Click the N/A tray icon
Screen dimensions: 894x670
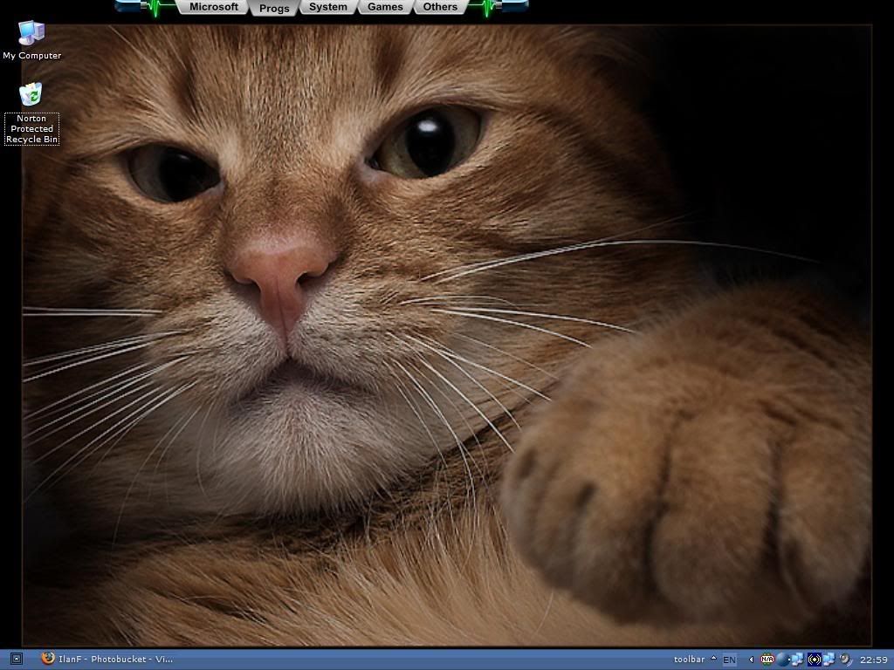pos(767,660)
